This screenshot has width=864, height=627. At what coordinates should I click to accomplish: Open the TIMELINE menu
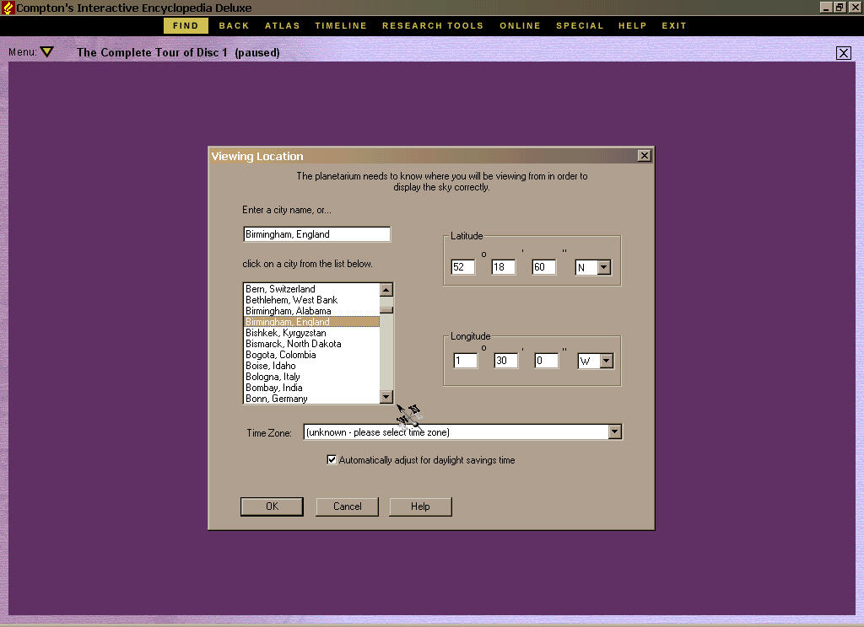341,25
